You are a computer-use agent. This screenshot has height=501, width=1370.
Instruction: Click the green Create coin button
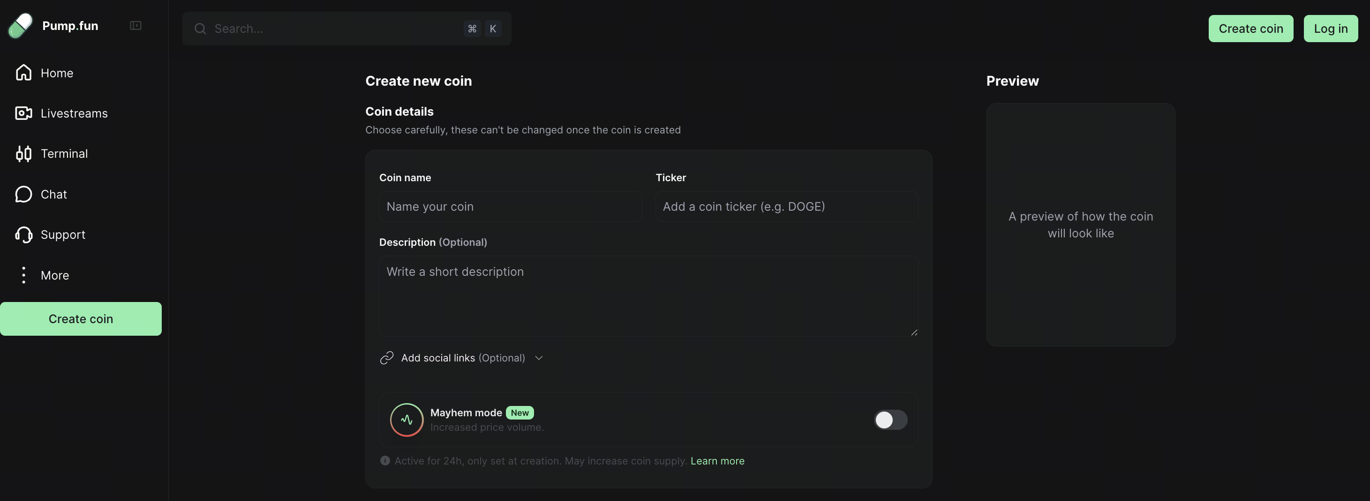pyautogui.click(x=81, y=319)
